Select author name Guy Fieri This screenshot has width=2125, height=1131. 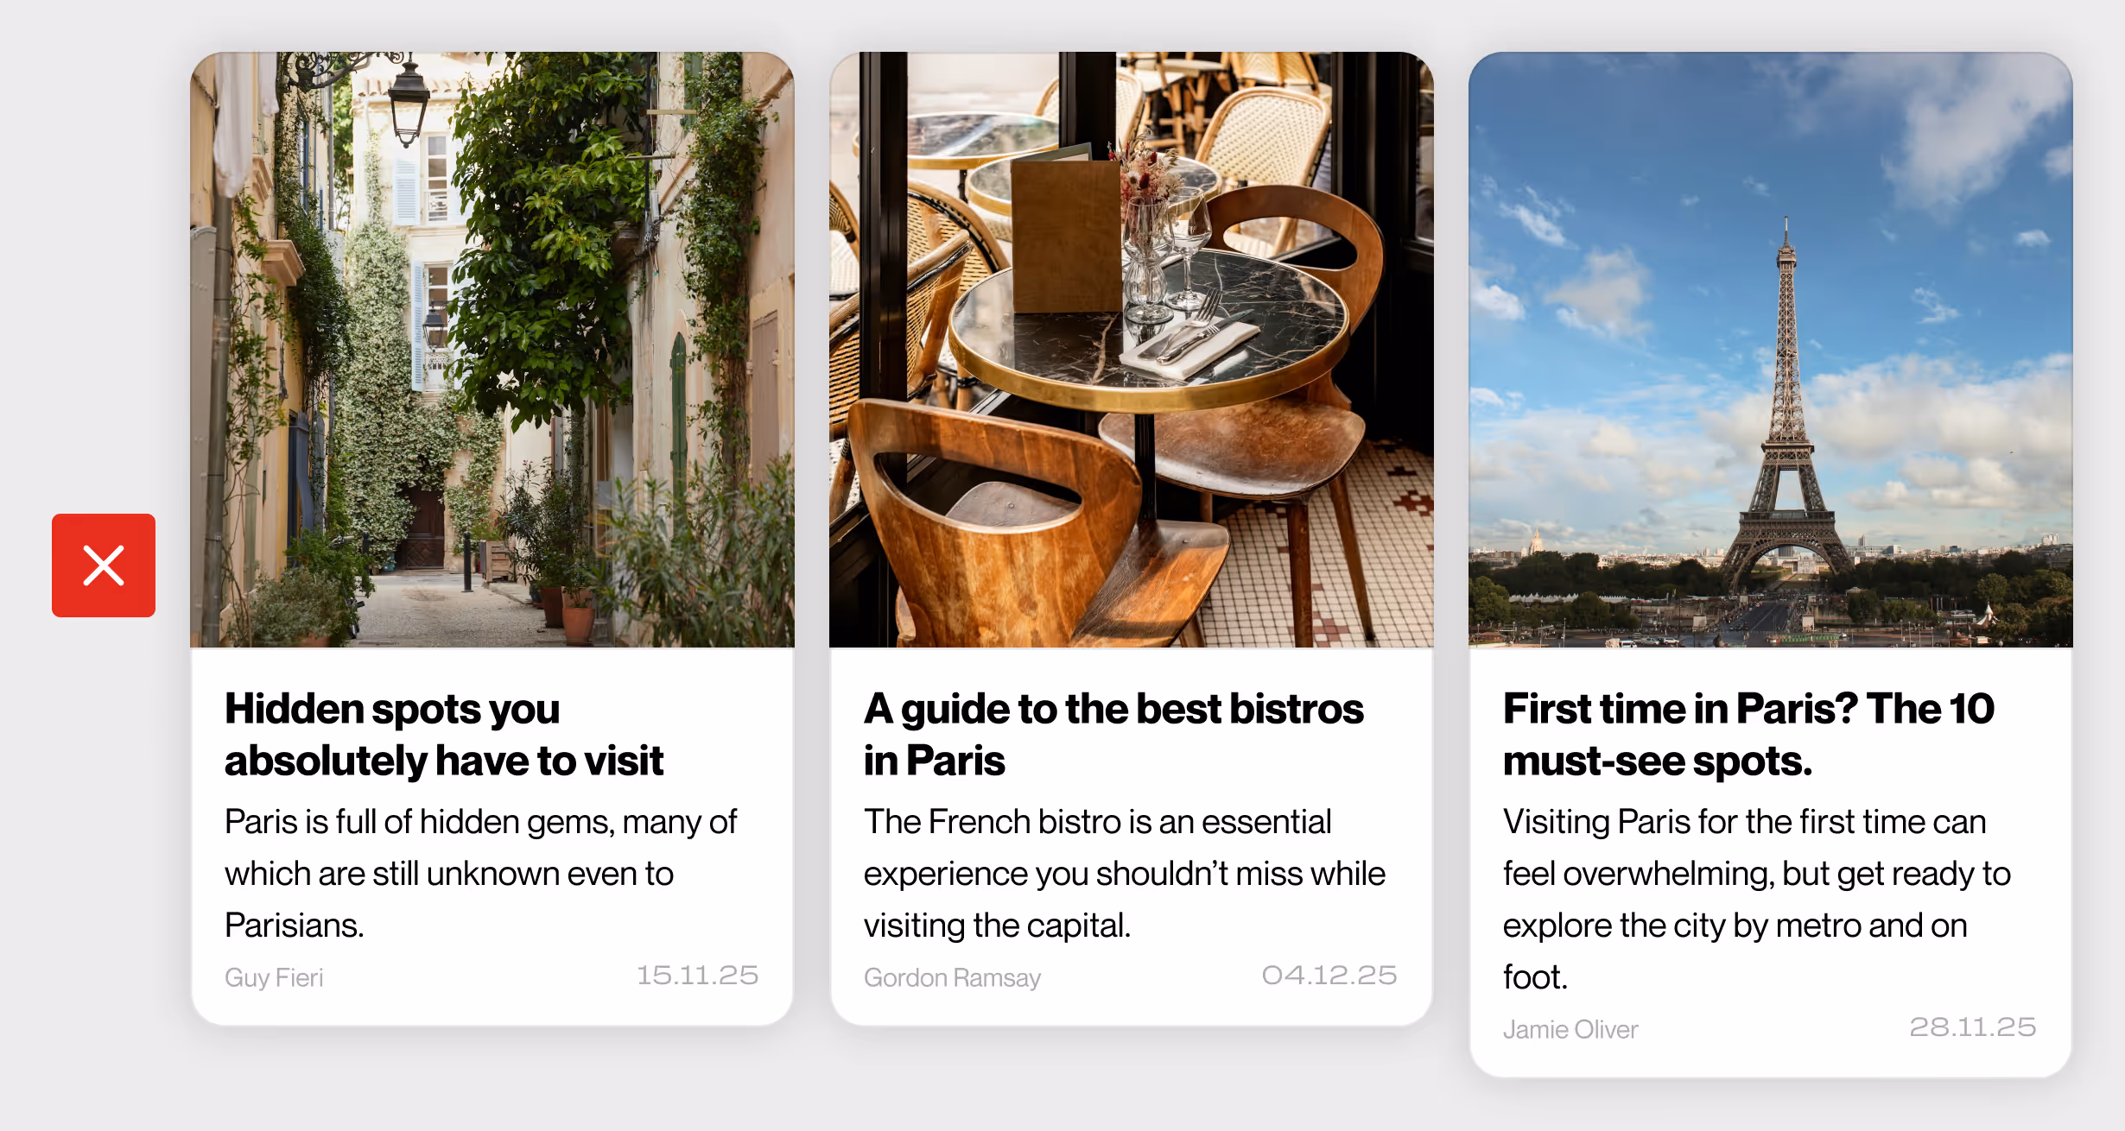click(x=274, y=977)
